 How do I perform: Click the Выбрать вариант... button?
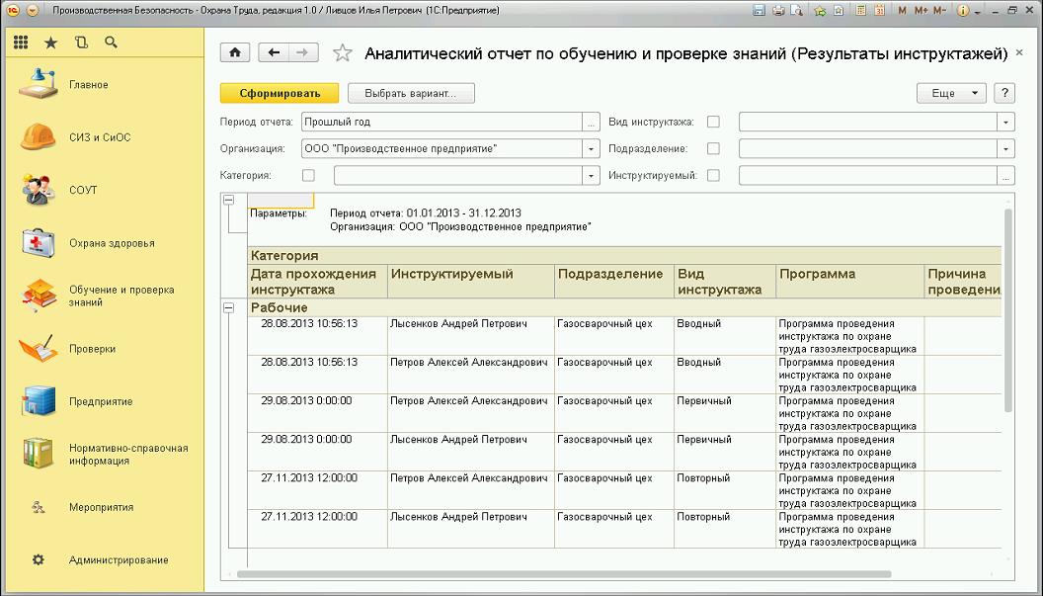(410, 93)
